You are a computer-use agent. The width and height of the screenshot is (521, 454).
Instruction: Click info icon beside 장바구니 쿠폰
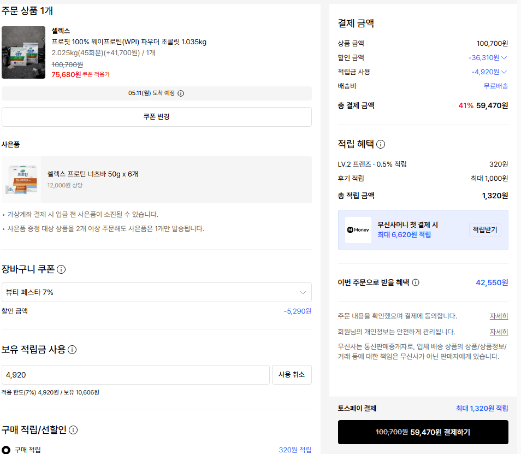pos(61,269)
